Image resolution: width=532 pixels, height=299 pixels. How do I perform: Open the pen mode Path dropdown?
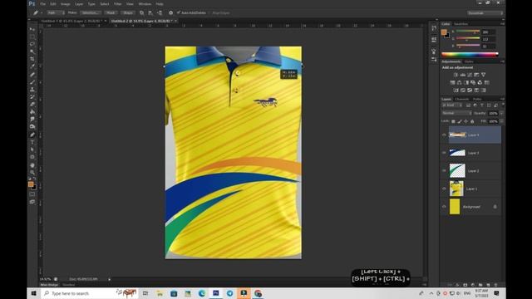pyautogui.click(x=56, y=13)
